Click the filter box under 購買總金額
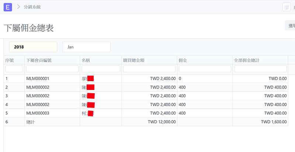Image resolution: width=295 pixels, height=152 pixels. pyautogui.click(x=149, y=69)
